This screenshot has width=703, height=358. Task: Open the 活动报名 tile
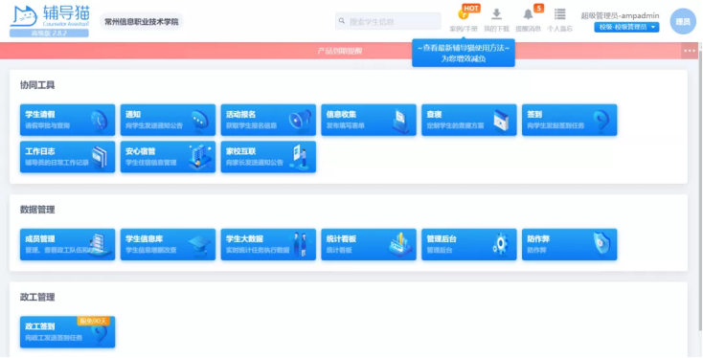[x=268, y=120]
